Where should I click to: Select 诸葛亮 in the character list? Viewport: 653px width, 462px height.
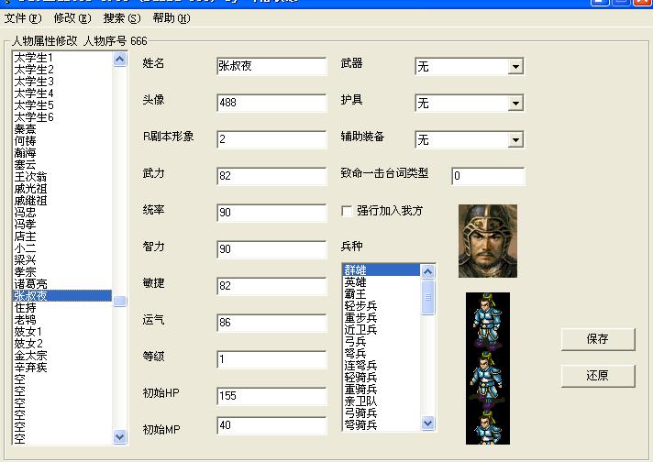tap(31, 284)
